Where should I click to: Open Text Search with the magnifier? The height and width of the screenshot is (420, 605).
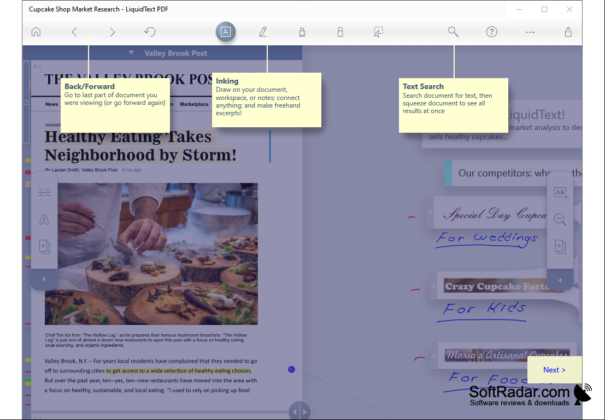pyautogui.click(x=454, y=32)
